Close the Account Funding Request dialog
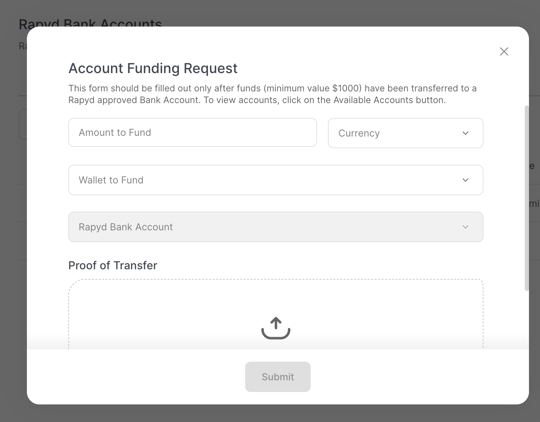Image resolution: width=540 pixels, height=422 pixels. 504,51
